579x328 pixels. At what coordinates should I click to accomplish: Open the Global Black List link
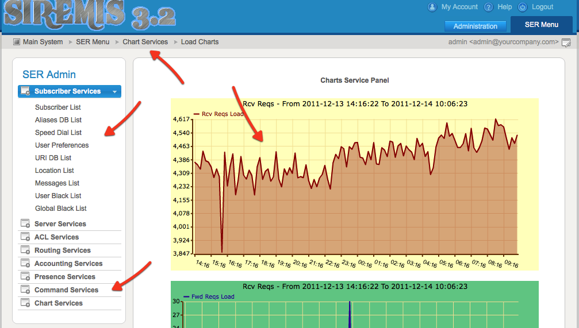click(x=60, y=209)
